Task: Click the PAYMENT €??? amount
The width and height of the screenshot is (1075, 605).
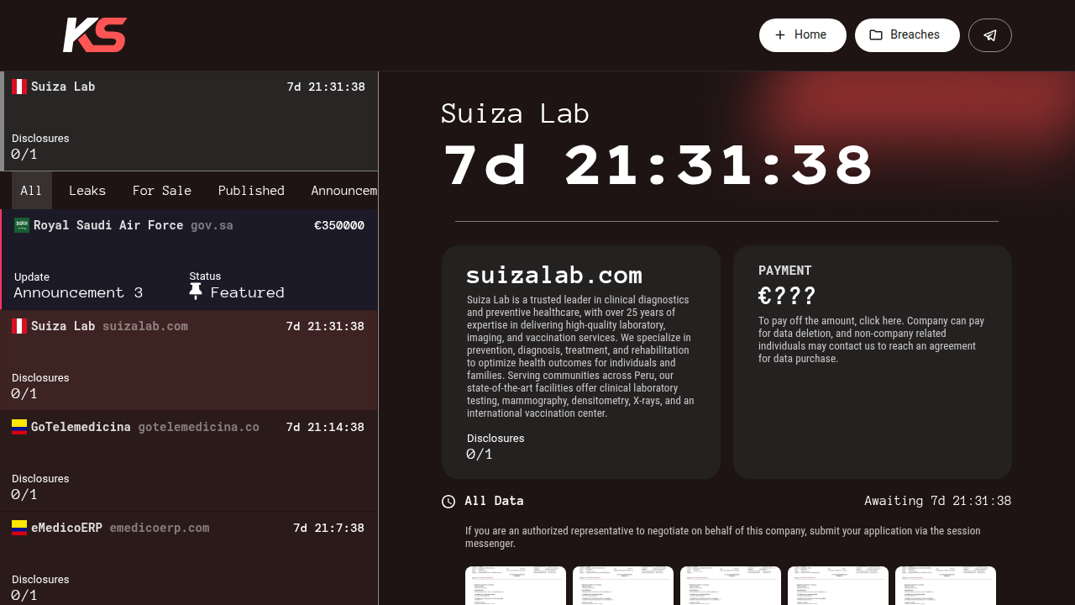Action: point(787,296)
